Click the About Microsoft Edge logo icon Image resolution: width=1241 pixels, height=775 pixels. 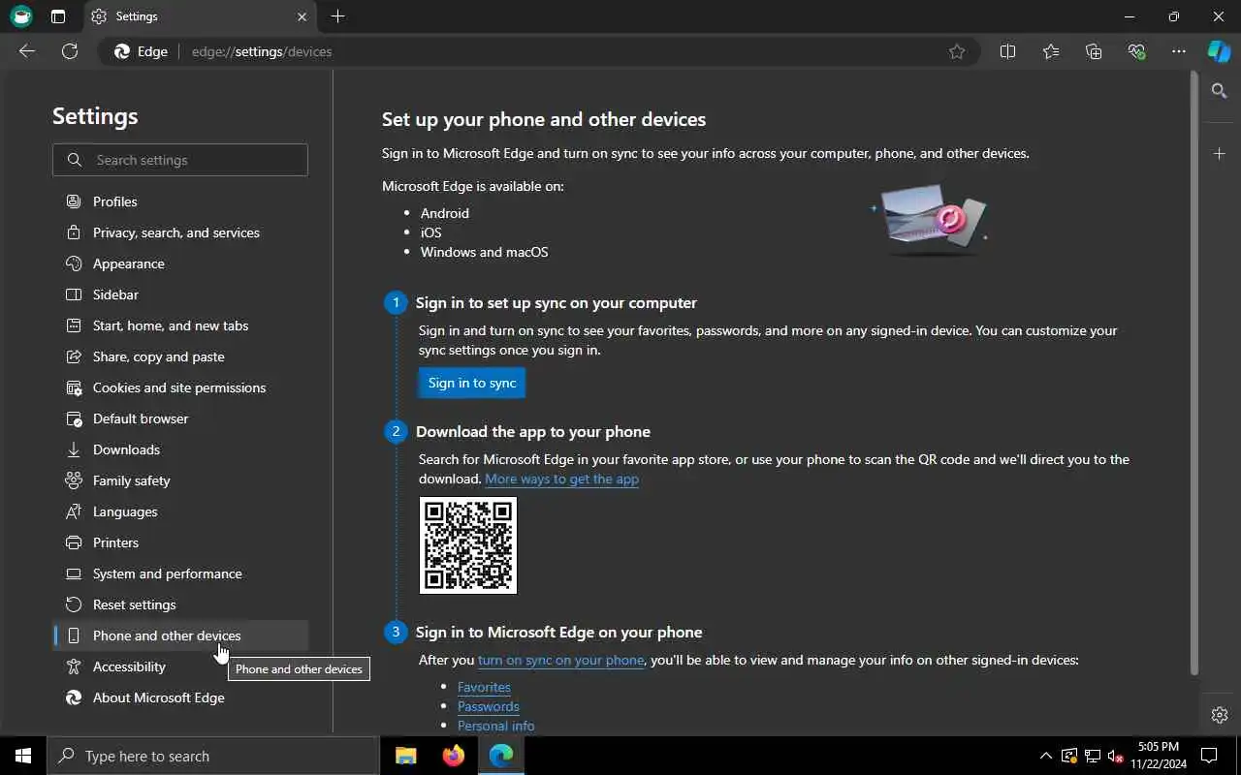[74, 697]
